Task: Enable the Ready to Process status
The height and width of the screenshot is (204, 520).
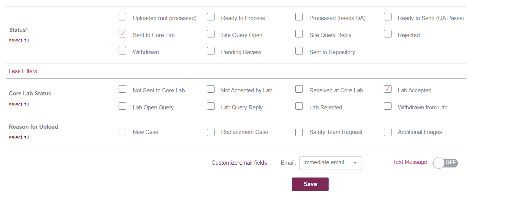Action: pos(211,17)
